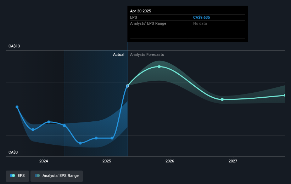This screenshot has height=184, width=291.
Task: Click the Analysts Forecasts label
Action: pos(147,54)
